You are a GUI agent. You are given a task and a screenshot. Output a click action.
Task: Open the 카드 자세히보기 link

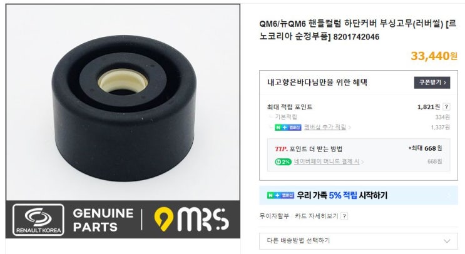click(x=317, y=216)
